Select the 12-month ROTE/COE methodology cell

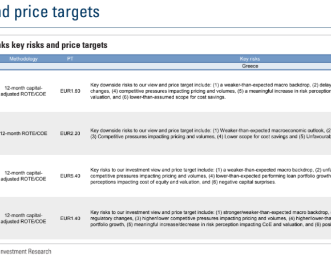point(23,133)
